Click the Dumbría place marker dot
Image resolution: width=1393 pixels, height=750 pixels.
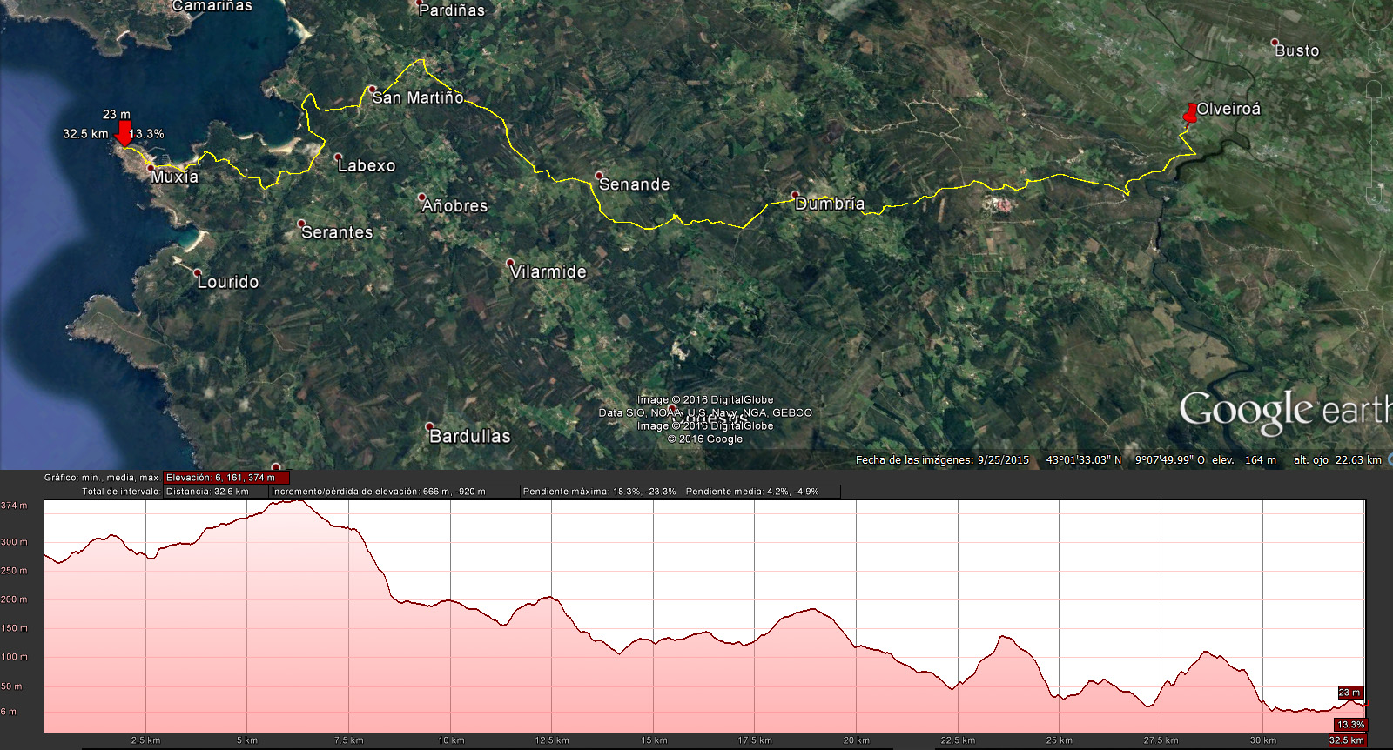(x=795, y=195)
